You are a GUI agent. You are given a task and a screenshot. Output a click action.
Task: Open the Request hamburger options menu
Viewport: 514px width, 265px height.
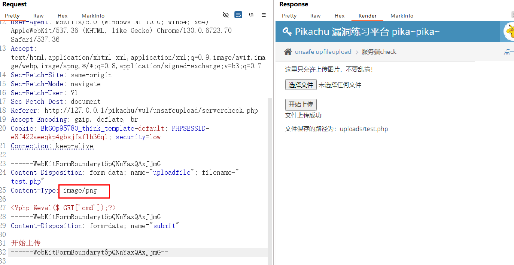click(264, 15)
